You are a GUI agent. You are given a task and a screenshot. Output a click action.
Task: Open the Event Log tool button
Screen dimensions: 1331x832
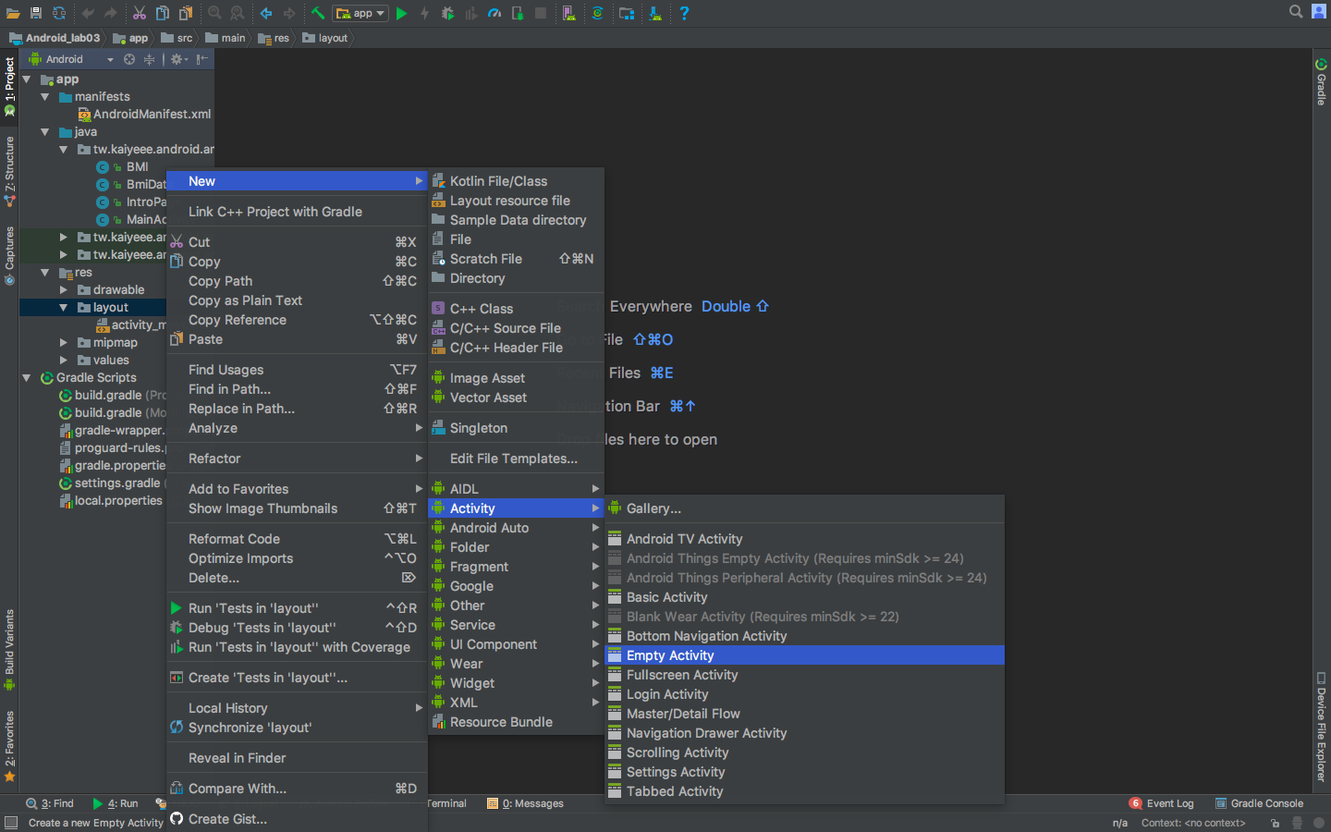(x=1162, y=803)
